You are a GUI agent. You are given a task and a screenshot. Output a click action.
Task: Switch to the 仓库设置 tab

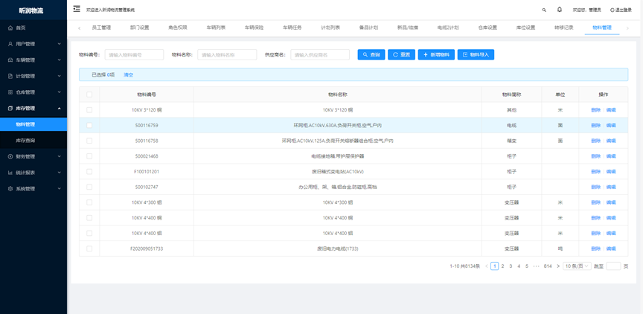[x=487, y=28]
